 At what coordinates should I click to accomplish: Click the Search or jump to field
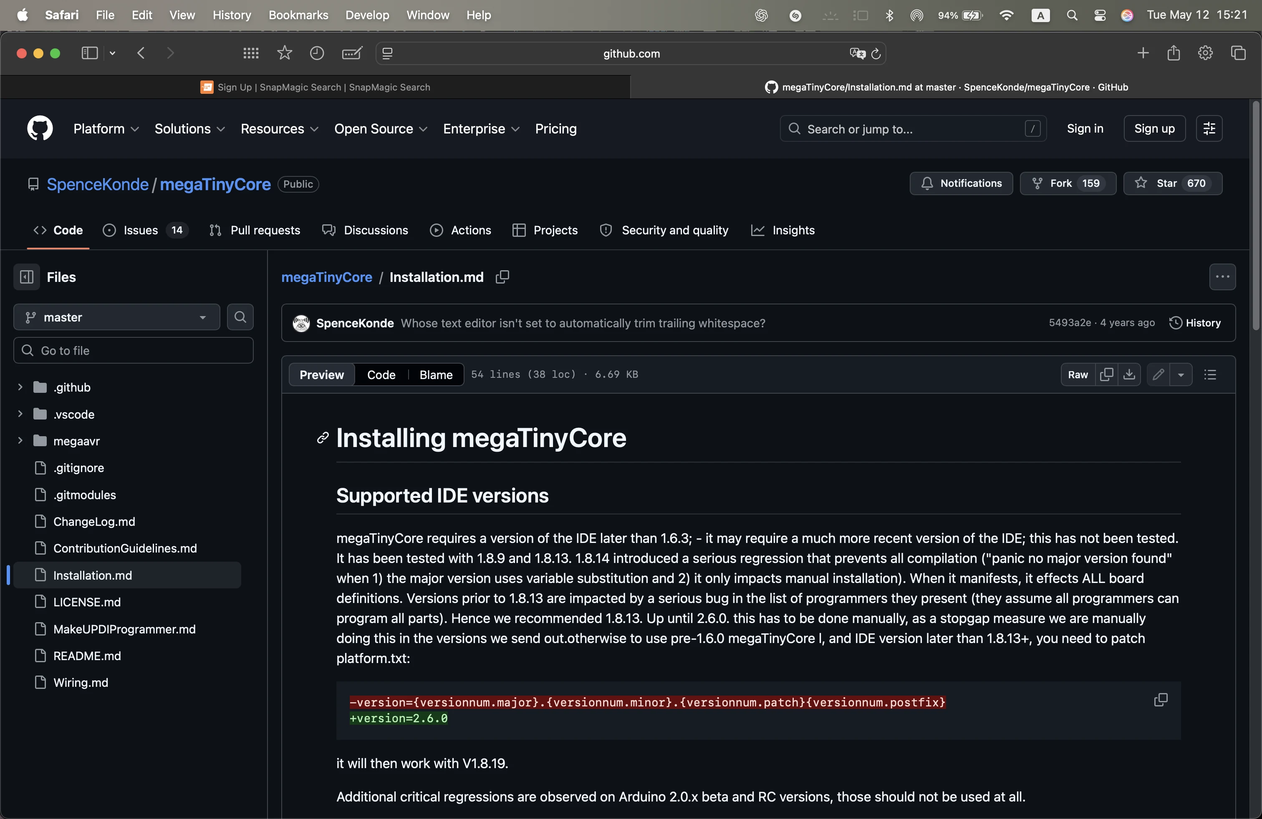tap(913, 129)
